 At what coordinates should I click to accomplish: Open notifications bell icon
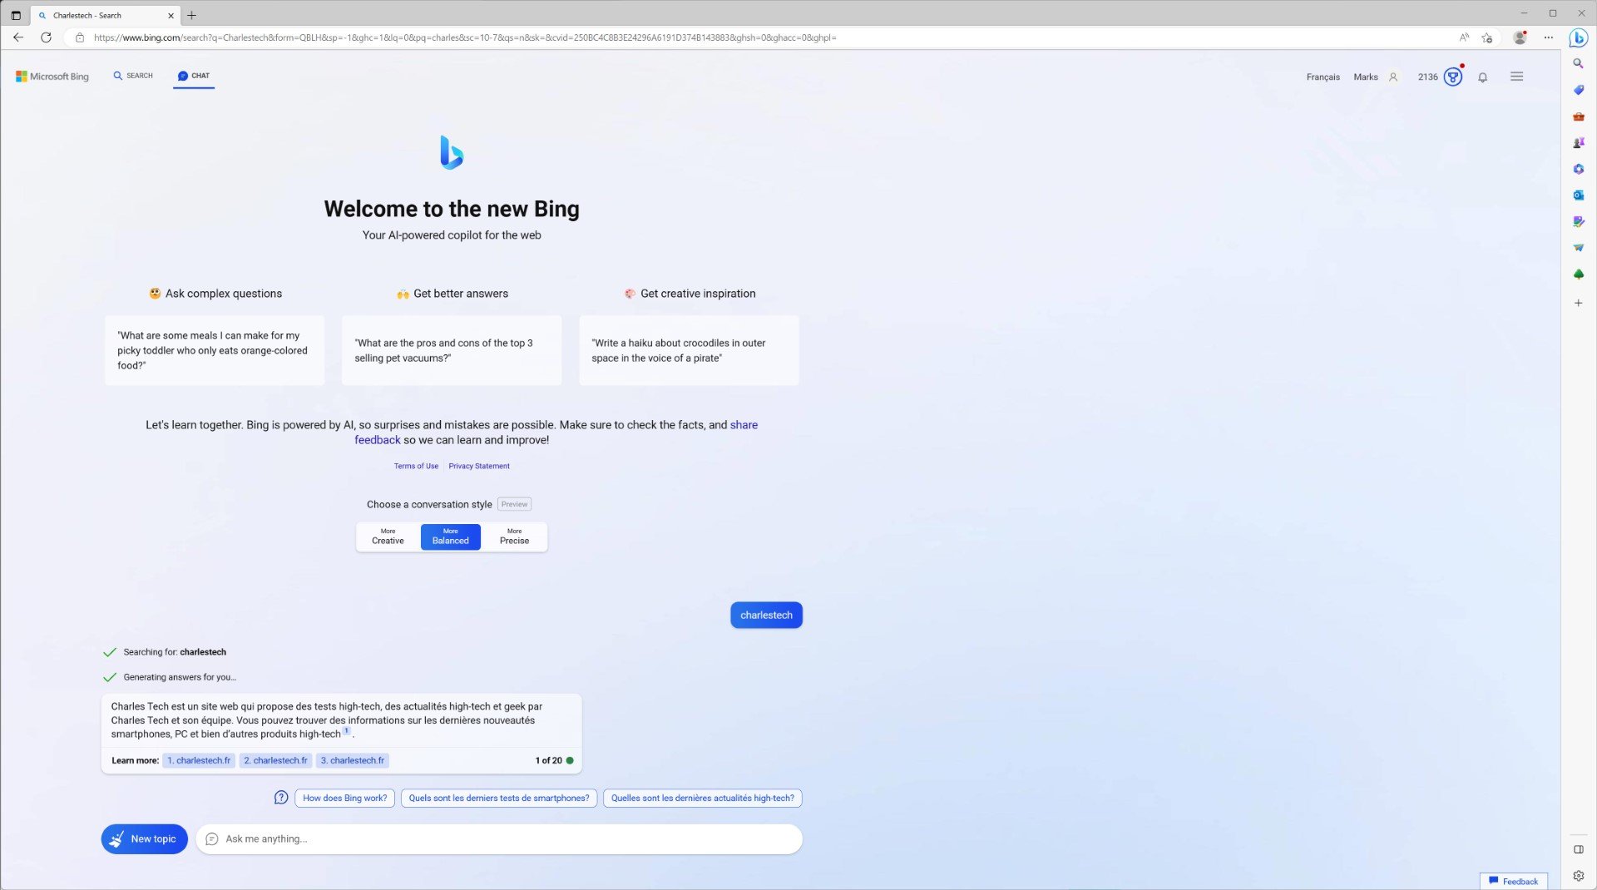point(1482,77)
